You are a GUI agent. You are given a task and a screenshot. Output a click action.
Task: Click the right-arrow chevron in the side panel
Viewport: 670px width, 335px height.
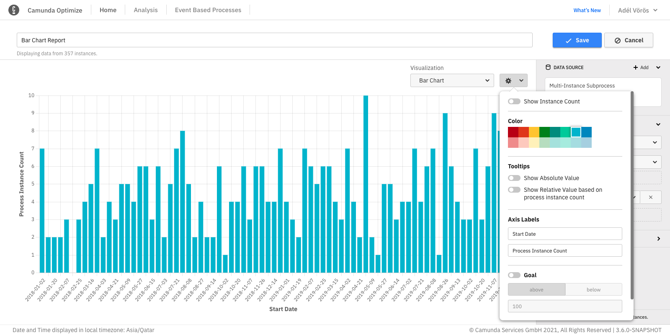658,239
